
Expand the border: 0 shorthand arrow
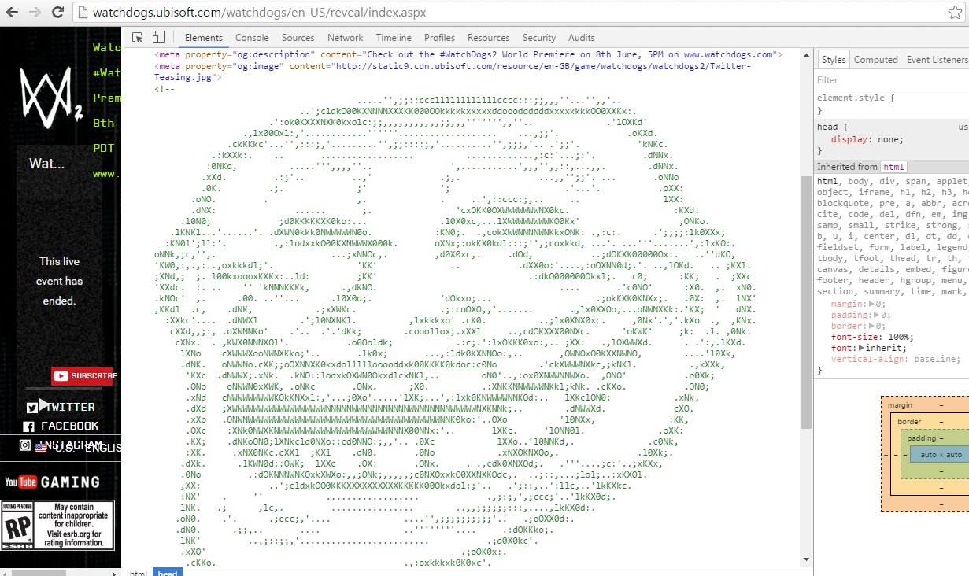(871, 326)
